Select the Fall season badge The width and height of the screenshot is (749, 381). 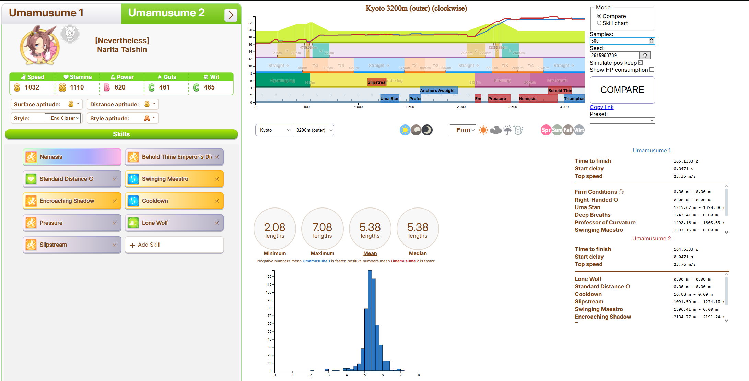(568, 130)
